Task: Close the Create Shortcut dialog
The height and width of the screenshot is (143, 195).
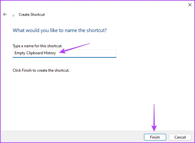Action: pos(190,5)
